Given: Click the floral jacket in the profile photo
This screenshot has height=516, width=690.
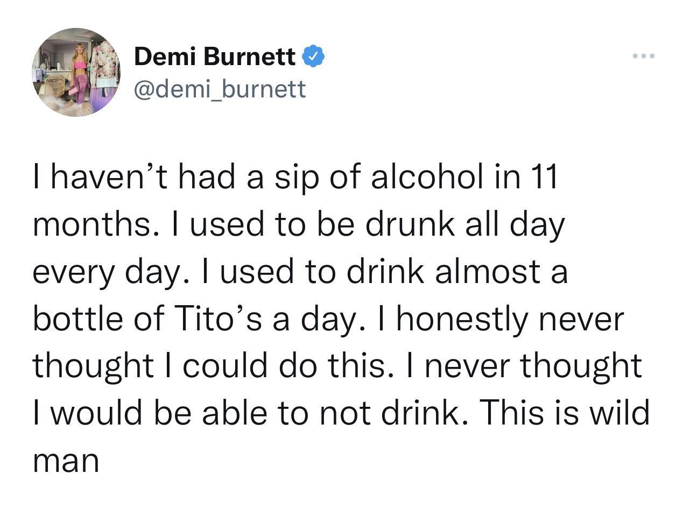Looking at the screenshot, I should [x=104, y=65].
